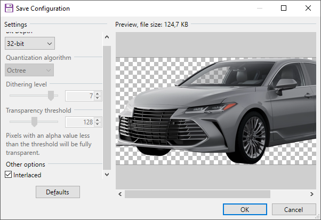Increase Dithering level with the up spinner arrow
The width and height of the screenshot is (321, 220).
[x=98, y=94]
